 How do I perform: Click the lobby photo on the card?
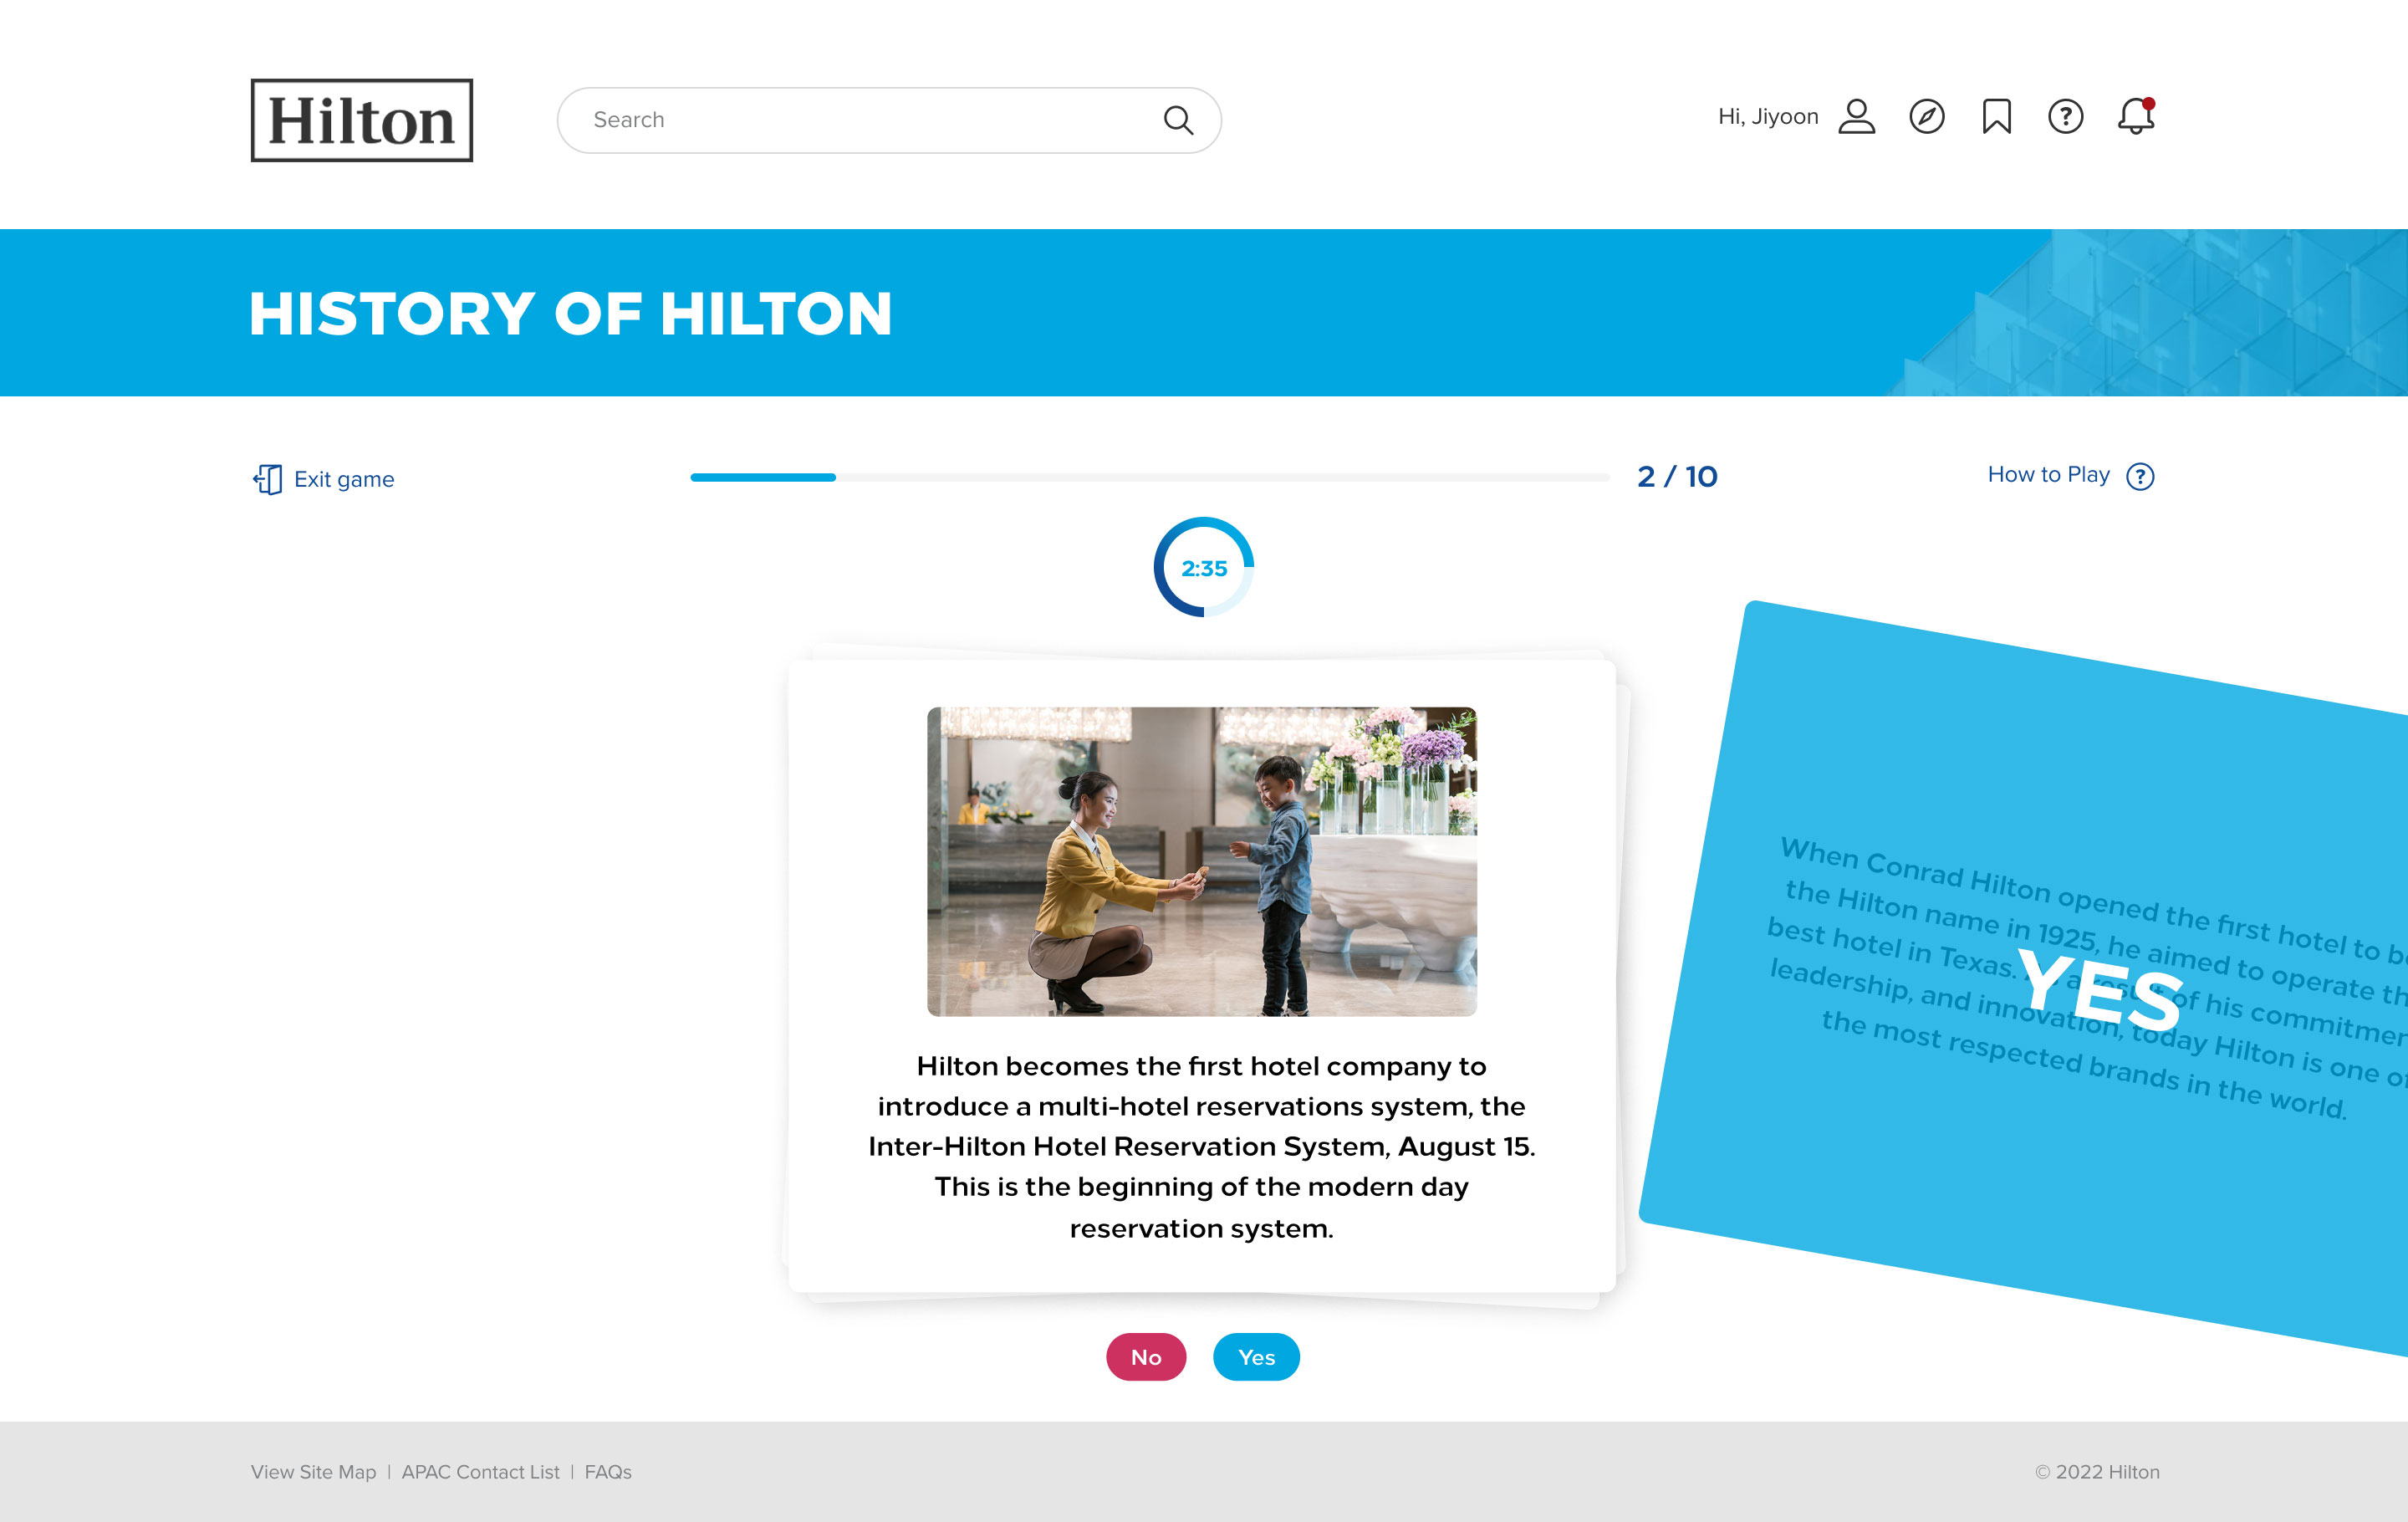[1201, 861]
